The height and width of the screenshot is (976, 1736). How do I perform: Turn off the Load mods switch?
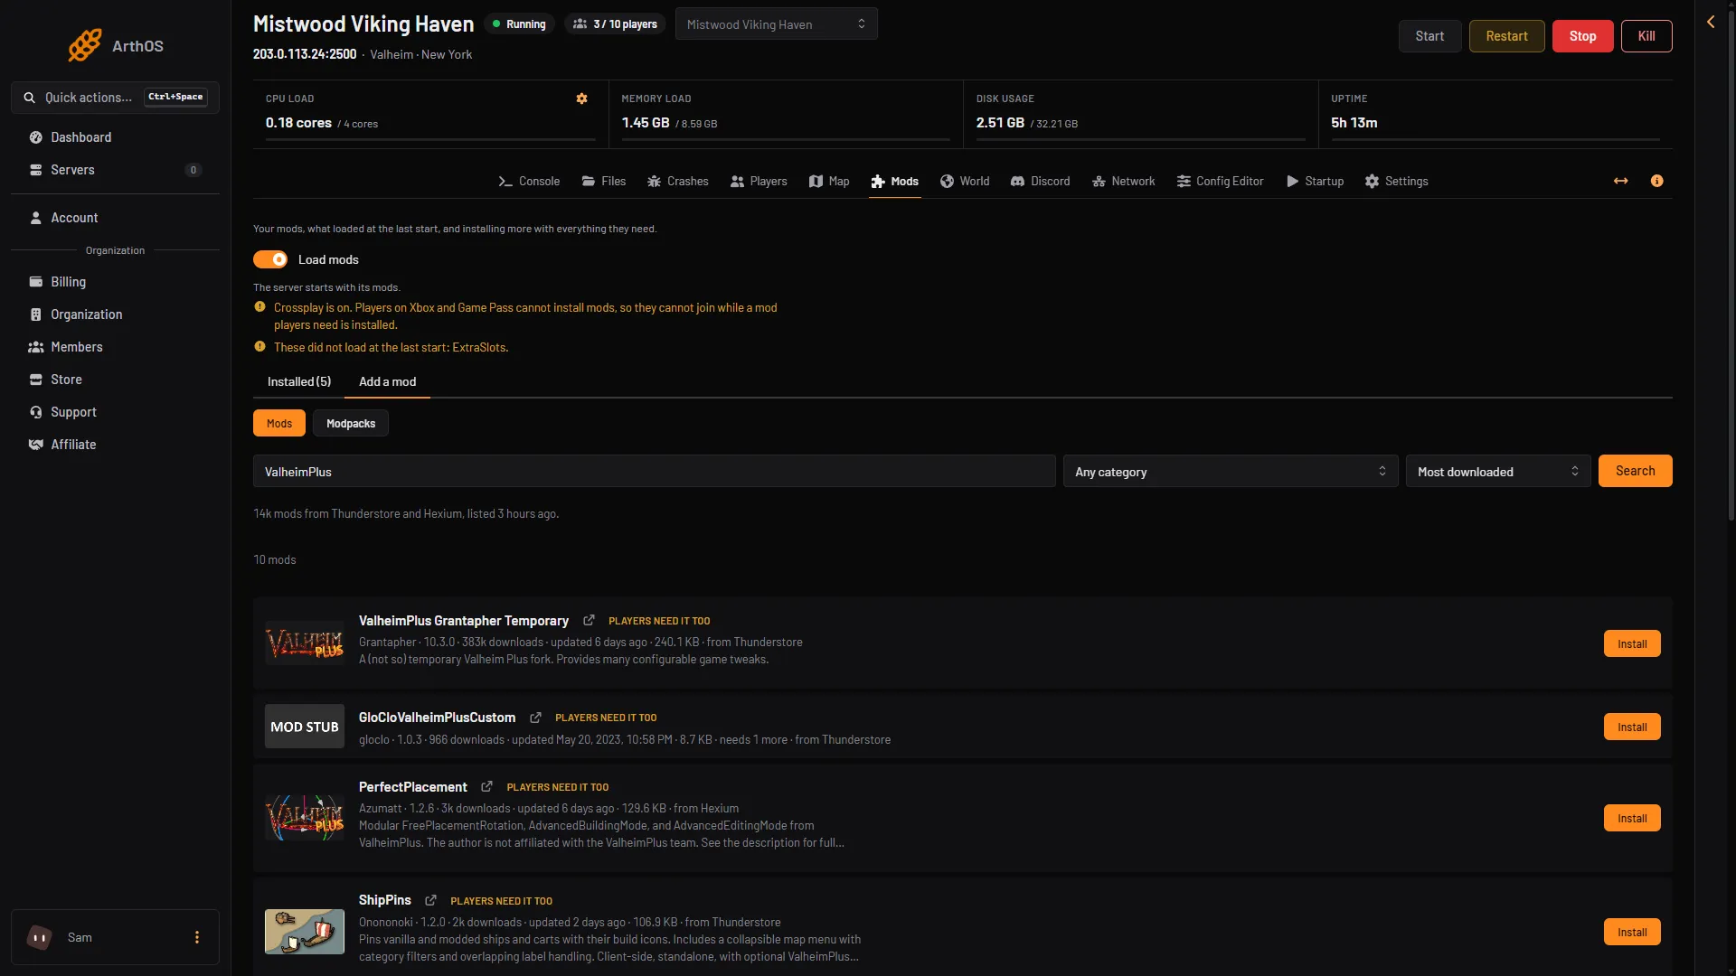[x=270, y=260]
